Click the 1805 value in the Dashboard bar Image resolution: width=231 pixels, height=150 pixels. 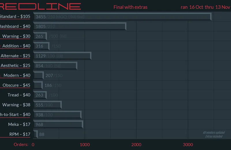[x=41, y=27]
